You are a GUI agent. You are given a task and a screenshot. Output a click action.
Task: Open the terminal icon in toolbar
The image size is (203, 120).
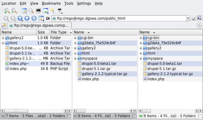tap(38, 11)
